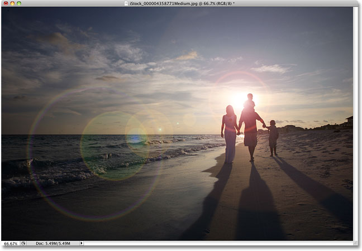Click the vertical scrollbar track on the right
This screenshot has width=362, height=251.
[x=355, y=123]
